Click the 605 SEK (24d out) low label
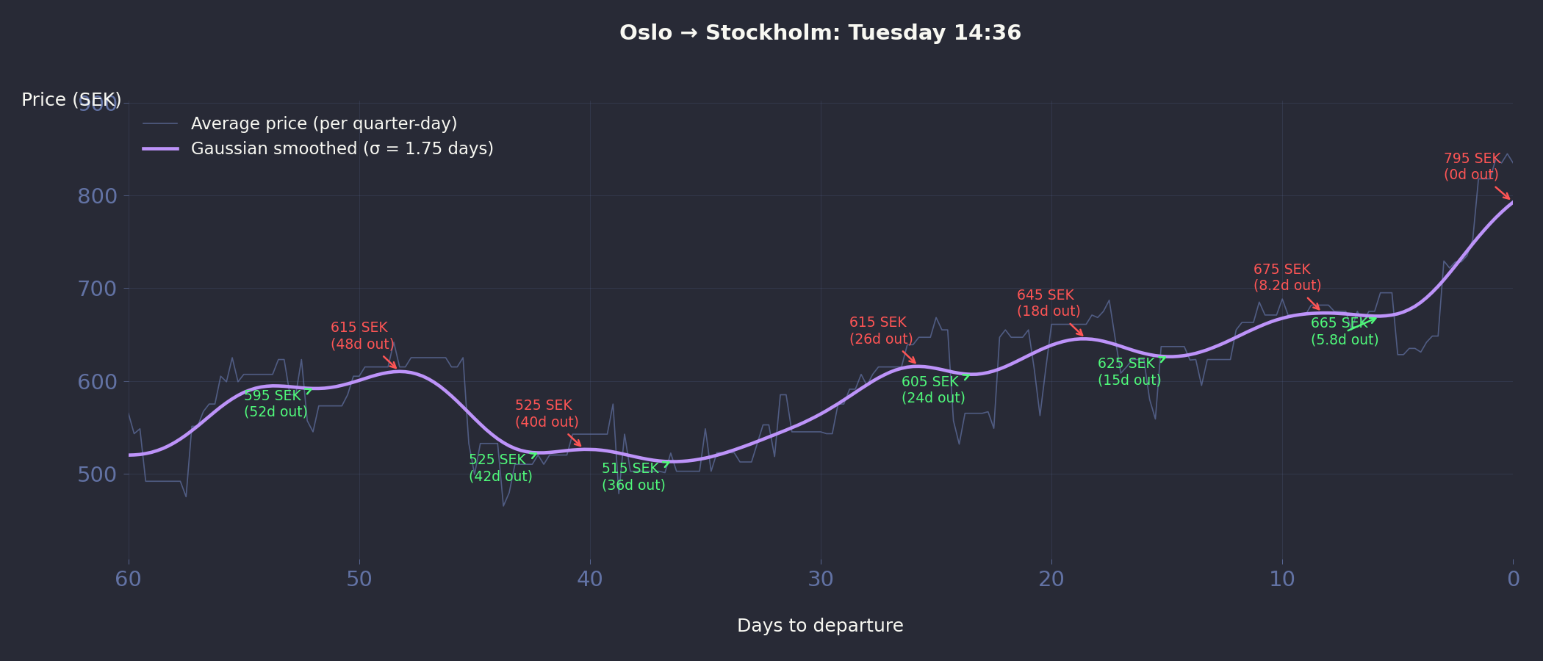1543x661 pixels. pyautogui.click(x=933, y=389)
